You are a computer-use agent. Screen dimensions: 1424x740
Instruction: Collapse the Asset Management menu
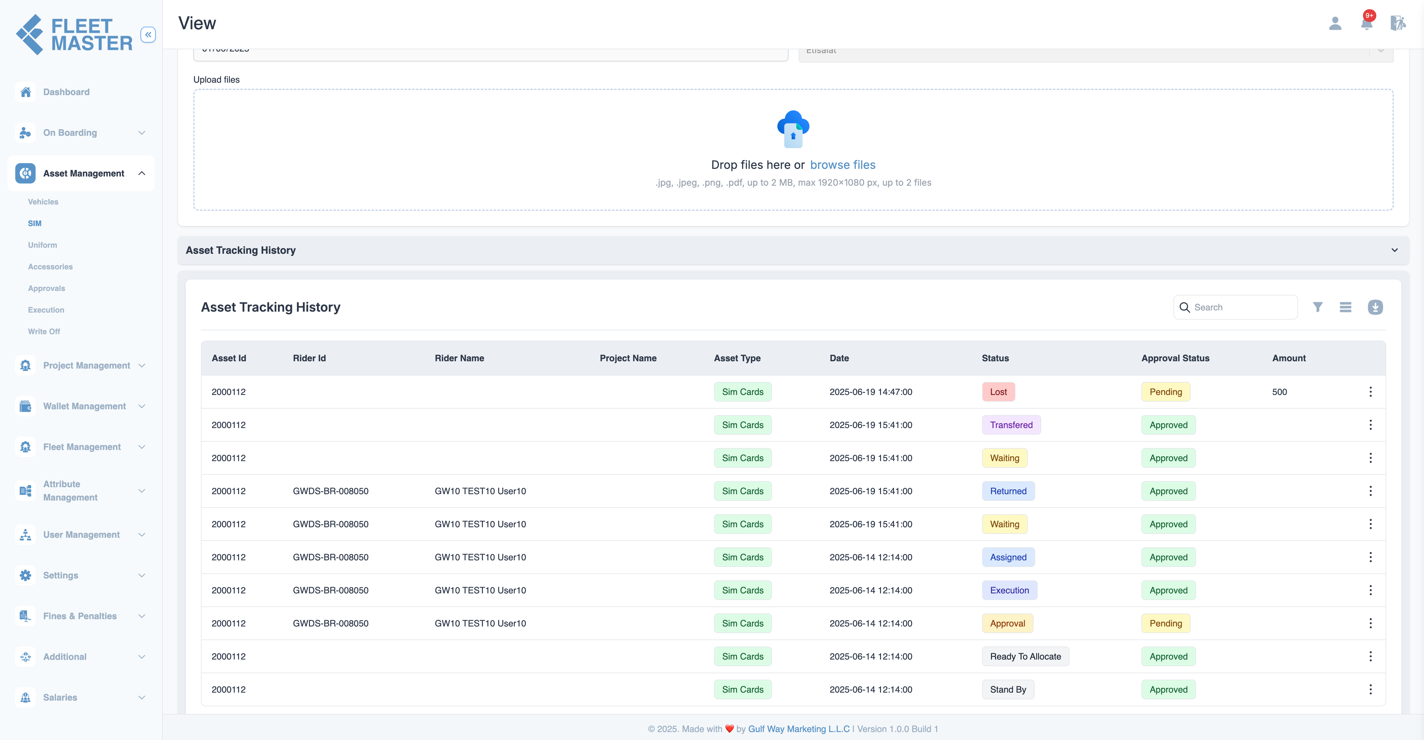(141, 173)
